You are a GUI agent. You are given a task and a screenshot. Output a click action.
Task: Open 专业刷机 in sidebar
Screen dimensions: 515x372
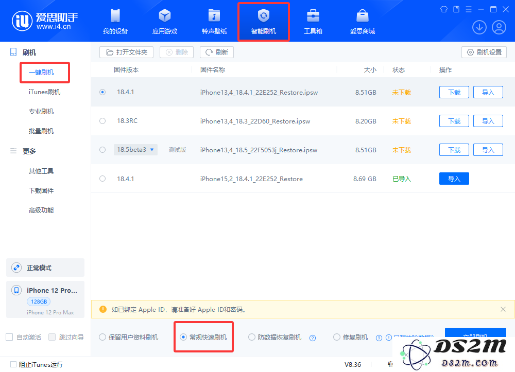click(41, 112)
